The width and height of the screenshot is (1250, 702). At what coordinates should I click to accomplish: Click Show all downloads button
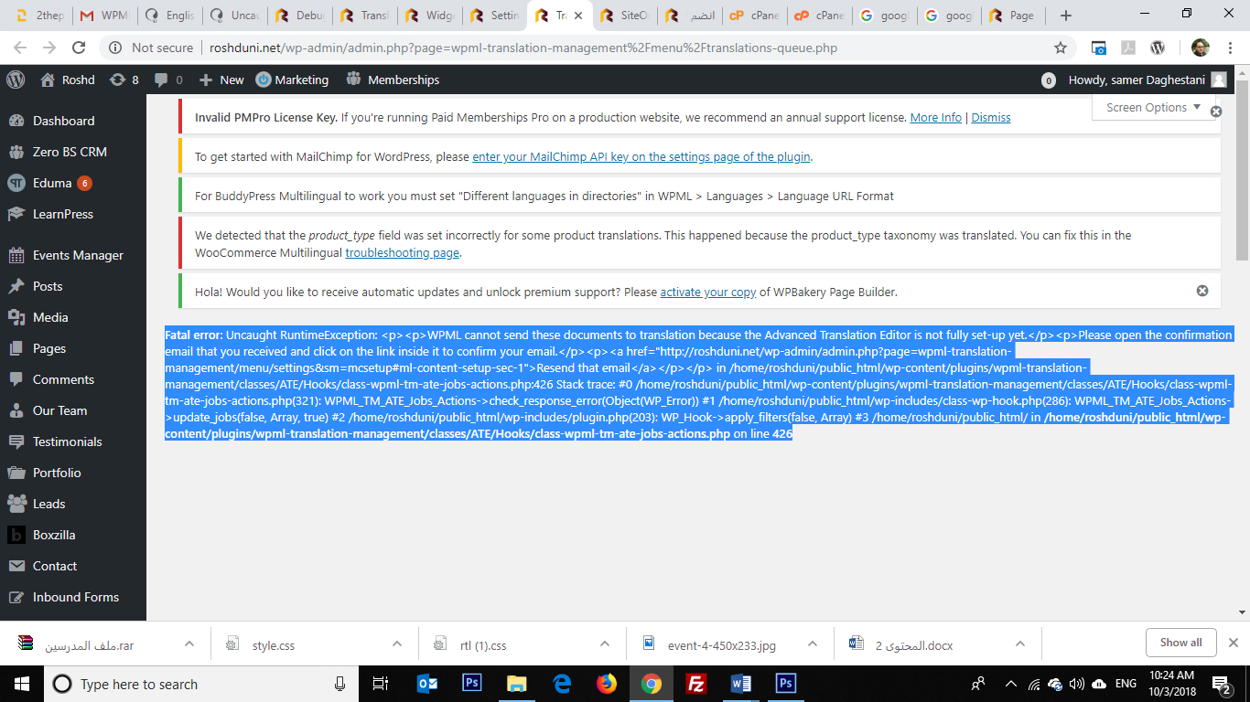click(x=1180, y=643)
